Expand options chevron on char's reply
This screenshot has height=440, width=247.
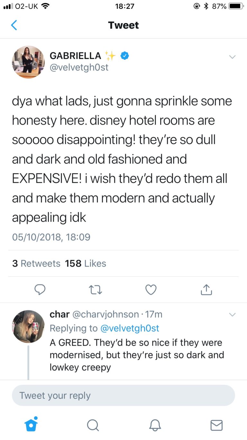pos(232,314)
